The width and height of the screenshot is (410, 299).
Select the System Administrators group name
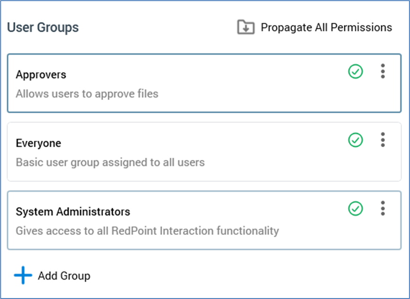click(73, 212)
